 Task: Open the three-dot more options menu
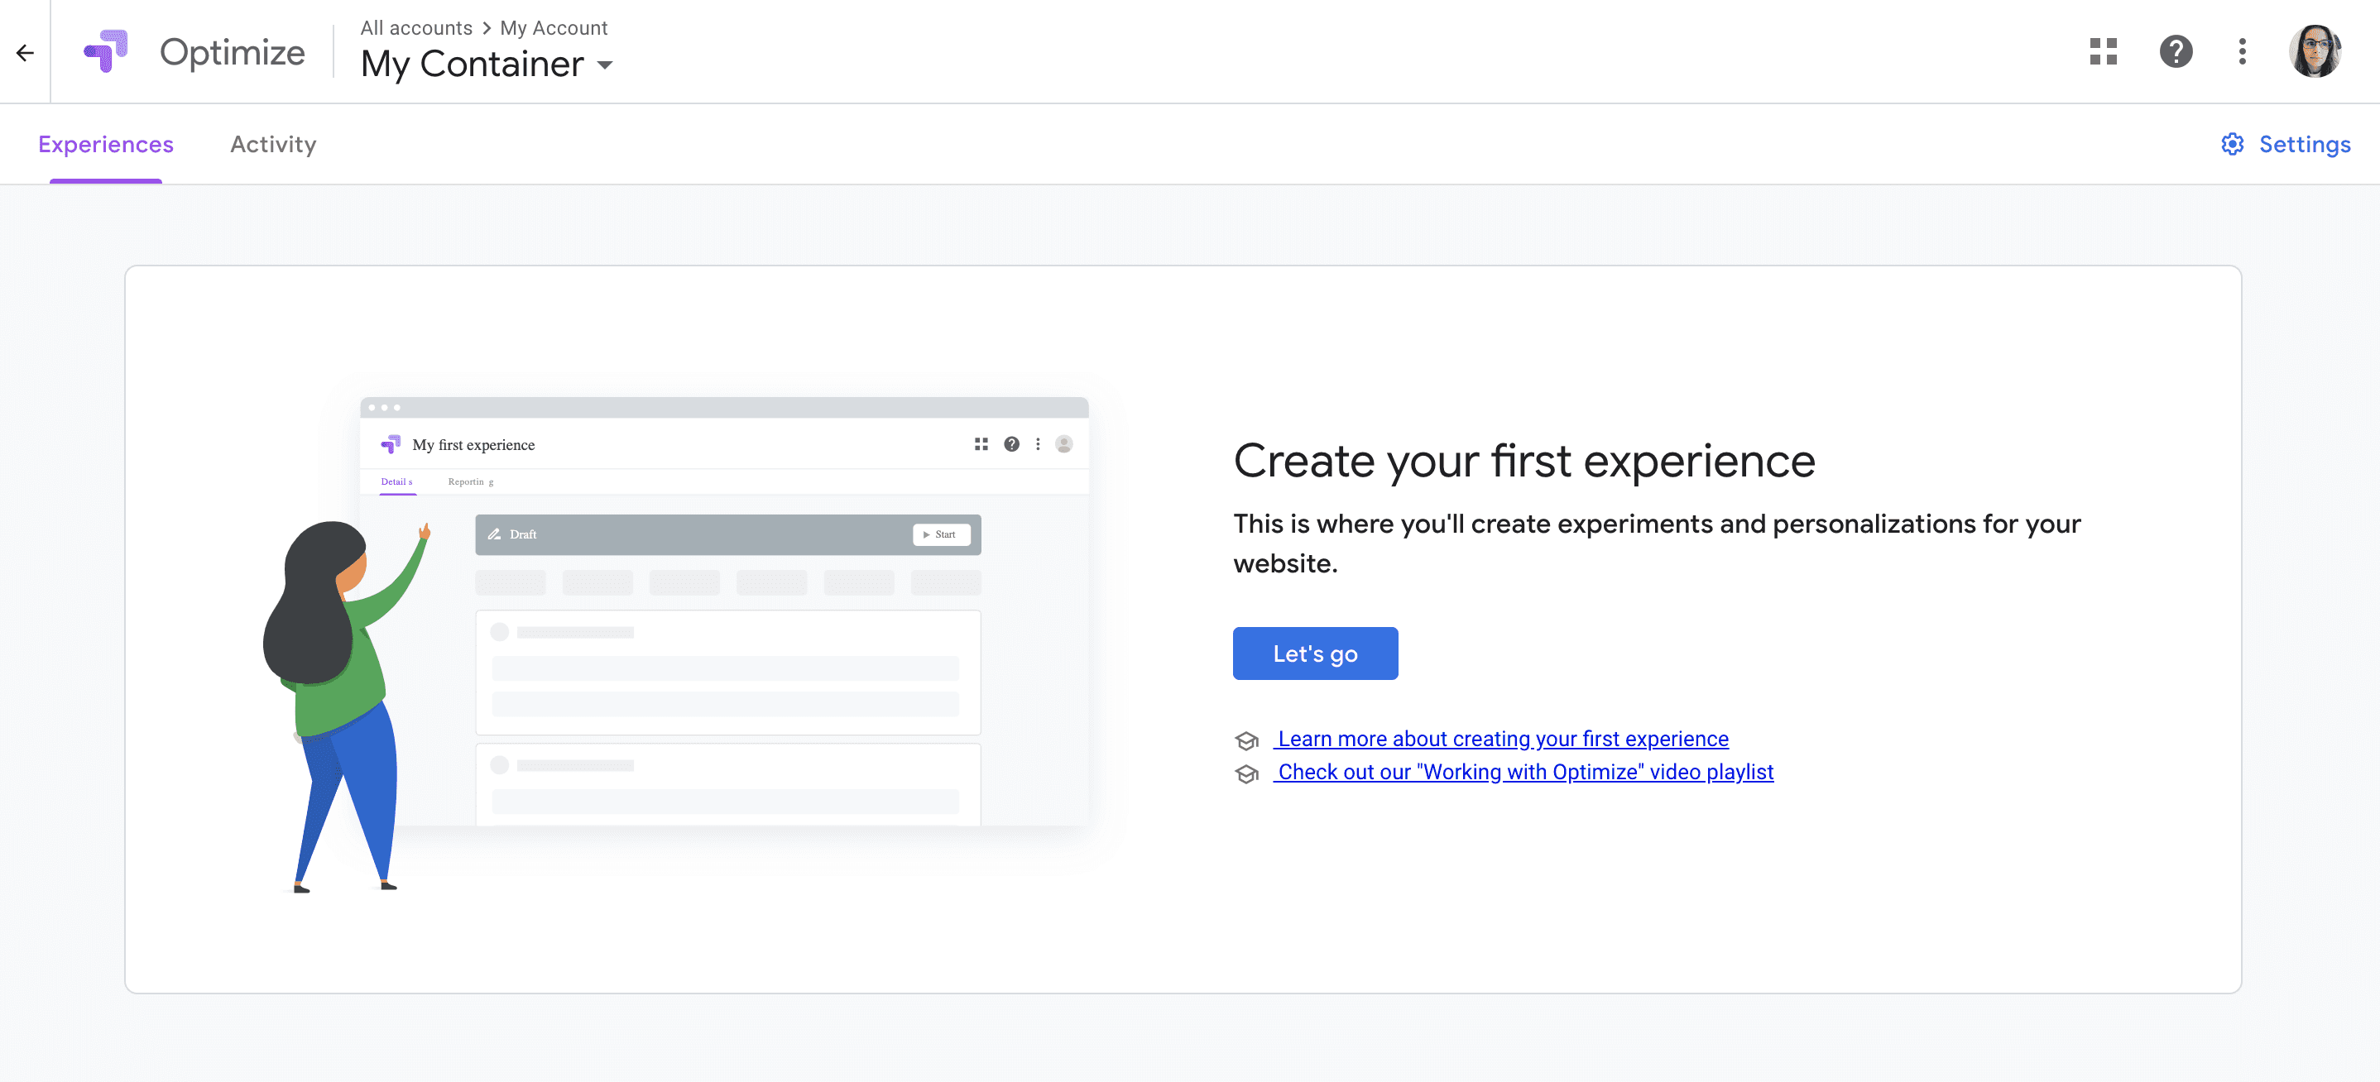[x=2242, y=51]
